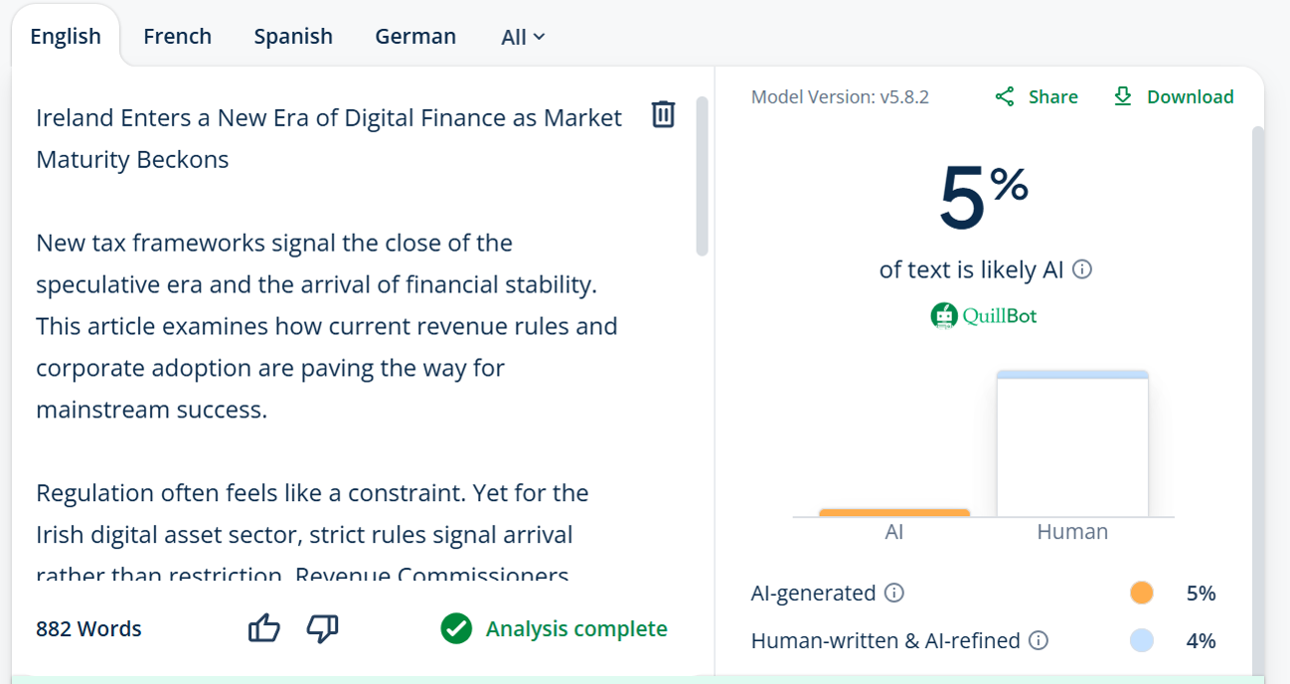Click the QuillBot logo
Screen dimensions: 1290x684
click(x=983, y=316)
